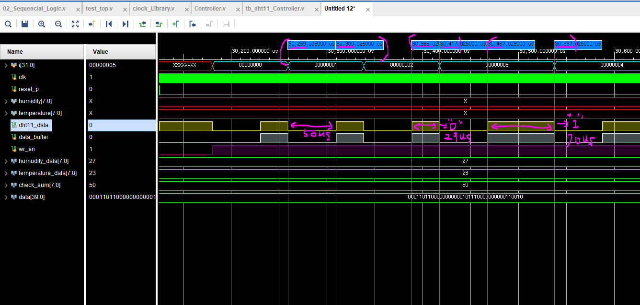Zoom in on the waveform
This screenshot has height=305, width=640.
[x=42, y=23]
